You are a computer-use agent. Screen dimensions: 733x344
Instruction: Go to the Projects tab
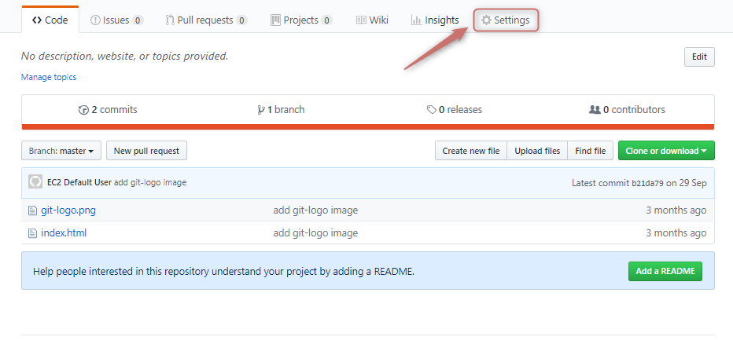[301, 20]
